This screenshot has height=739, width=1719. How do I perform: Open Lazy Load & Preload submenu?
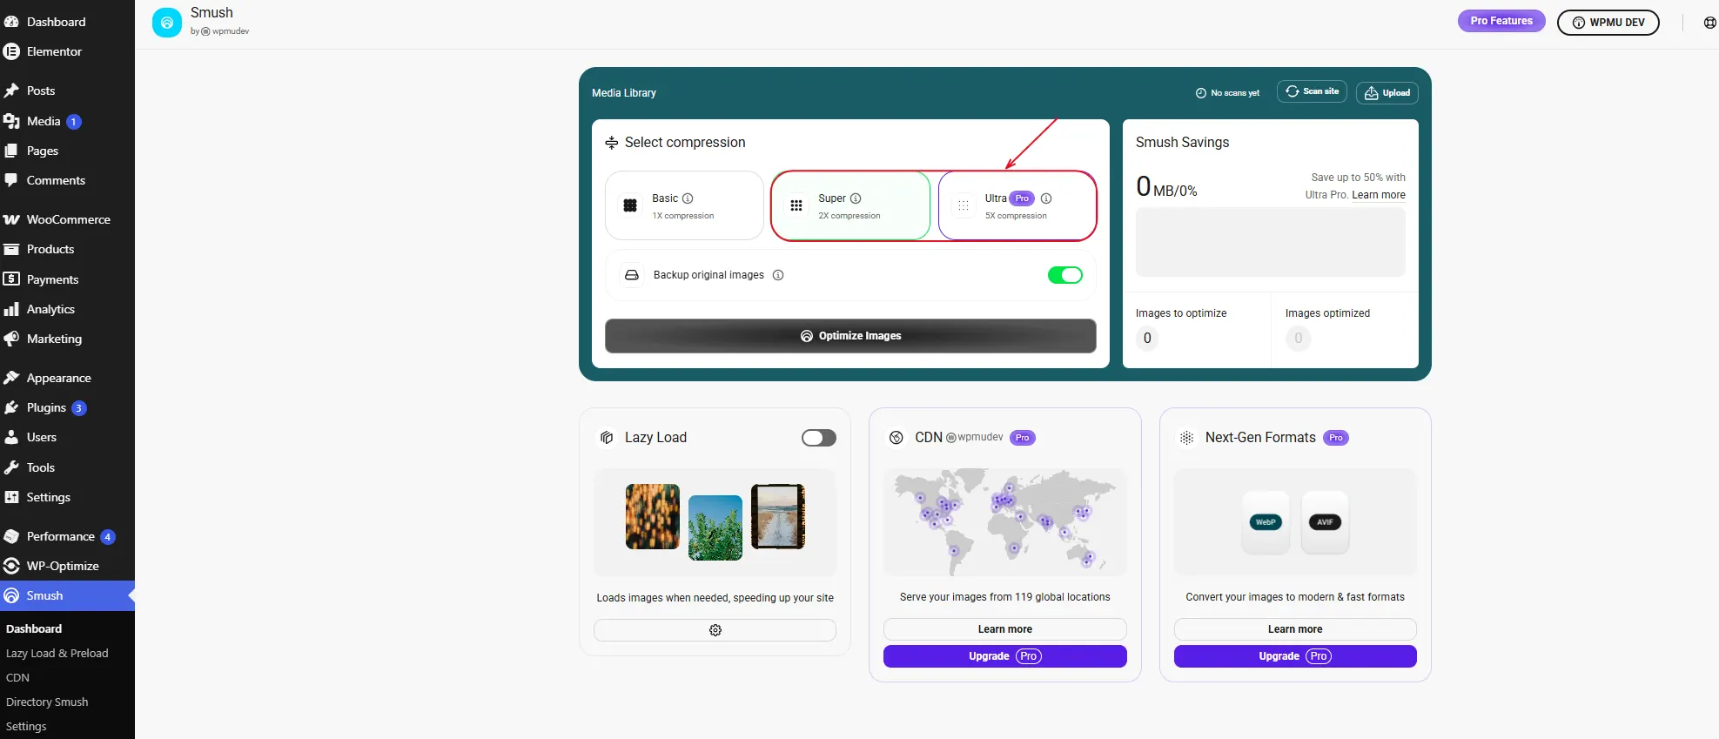point(57,653)
